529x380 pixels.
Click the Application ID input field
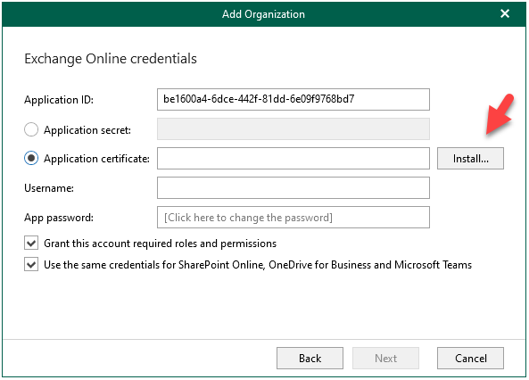point(293,100)
